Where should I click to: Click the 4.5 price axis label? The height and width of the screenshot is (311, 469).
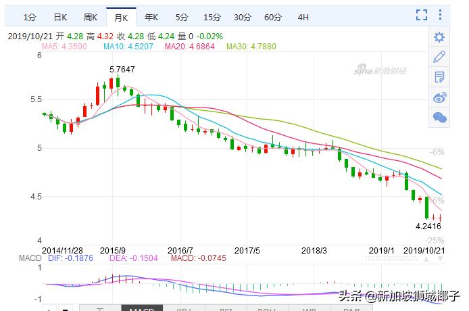click(36, 197)
